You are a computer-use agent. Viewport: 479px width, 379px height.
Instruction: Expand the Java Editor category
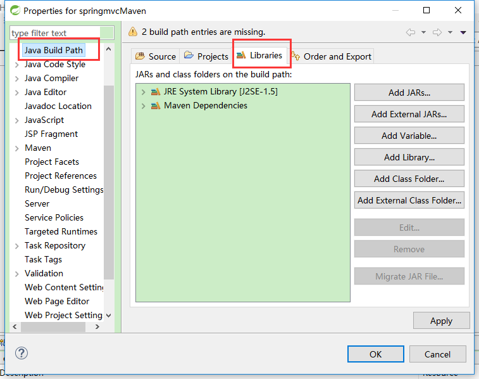coord(17,93)
